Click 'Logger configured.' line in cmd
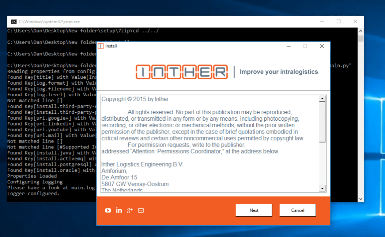This screenshot has height=237, width=385. [33, 193]
